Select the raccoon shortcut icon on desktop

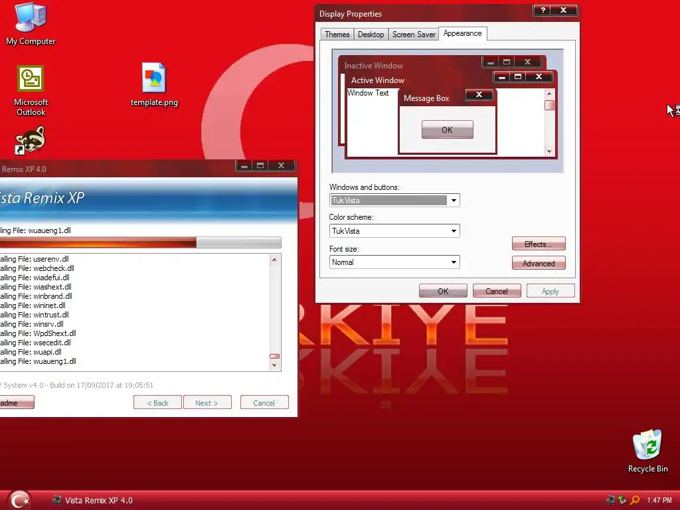click(30, 140)
